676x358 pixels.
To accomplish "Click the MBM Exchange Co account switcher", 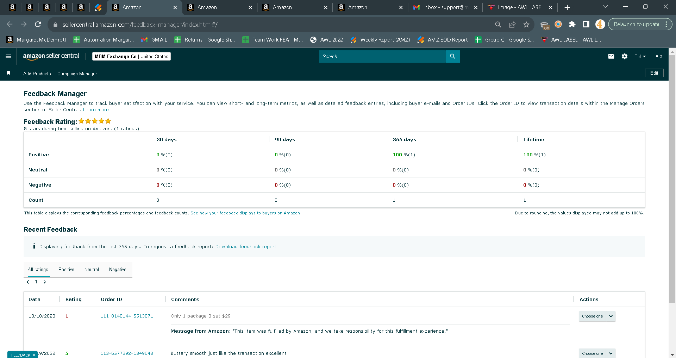I will tap(131, 56).
